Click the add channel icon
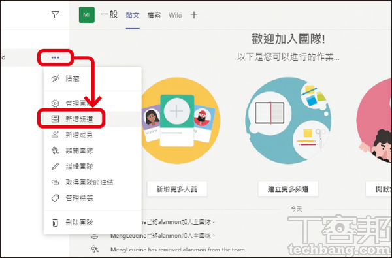Image resolution: width=392 pixels, height=258 pixels. point(56,119)
